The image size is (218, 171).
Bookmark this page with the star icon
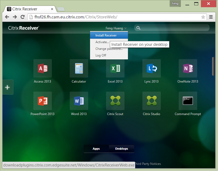pyautogui.click(x=203, y=17)
